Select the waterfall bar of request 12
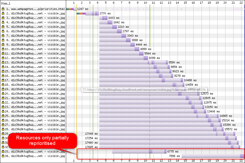The height and width of the screenshot is (163, 245). 124,58
